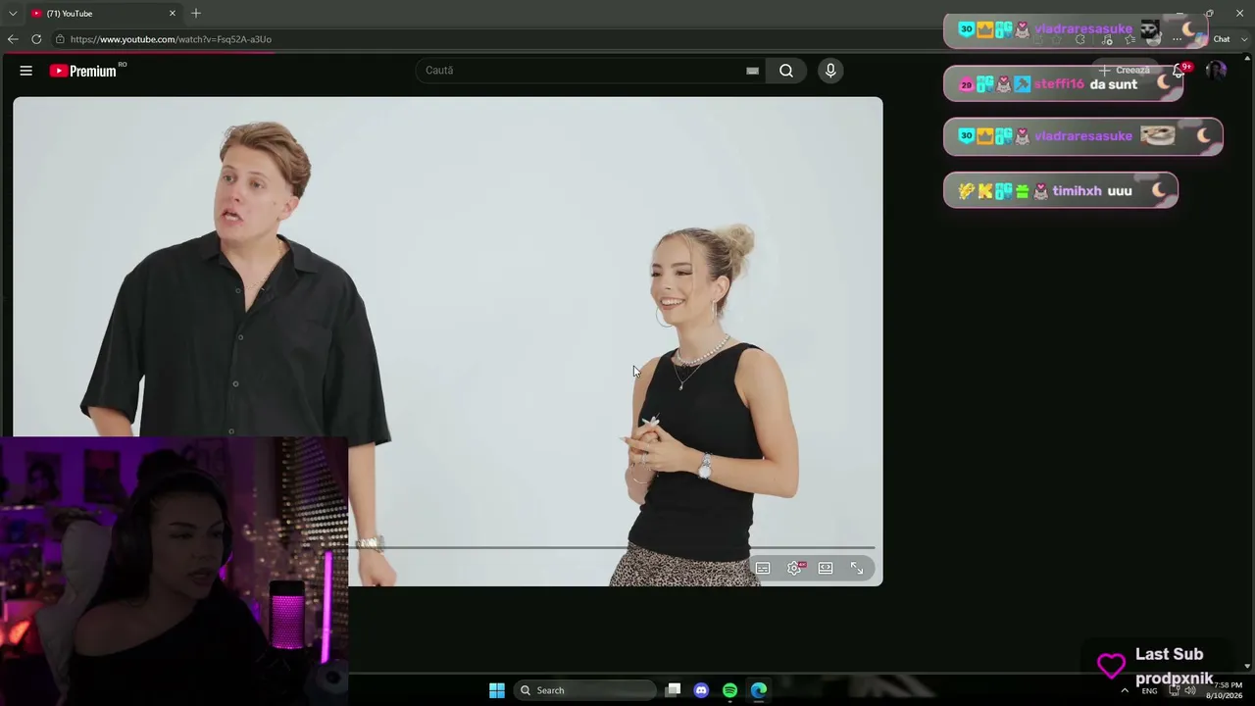Click the main YouTube video frame
The image size is (1255, 706).
448,341
